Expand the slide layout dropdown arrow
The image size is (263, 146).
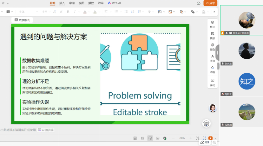(x=12, y=12)
